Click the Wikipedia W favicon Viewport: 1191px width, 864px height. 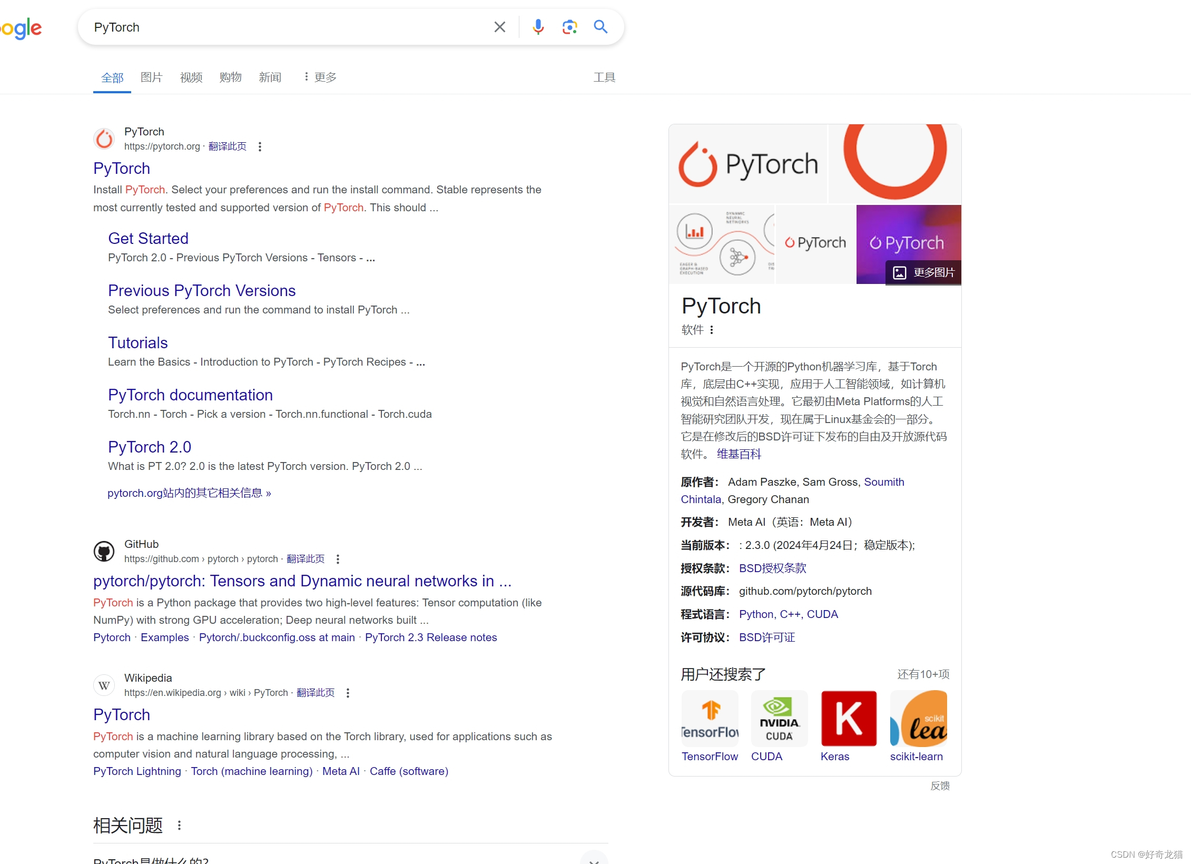click(x=104, y=685)
